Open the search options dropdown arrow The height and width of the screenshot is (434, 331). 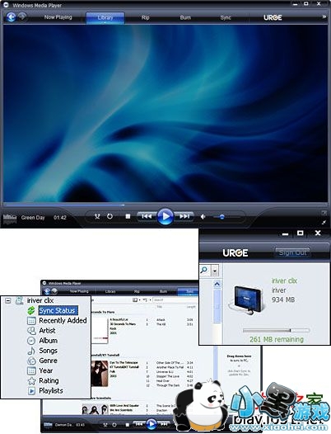coord(215,271)
